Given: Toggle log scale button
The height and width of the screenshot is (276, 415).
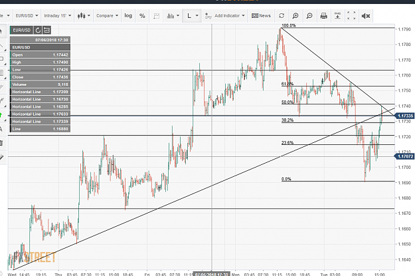Looking at the screenshot, I should click(128, 16).
